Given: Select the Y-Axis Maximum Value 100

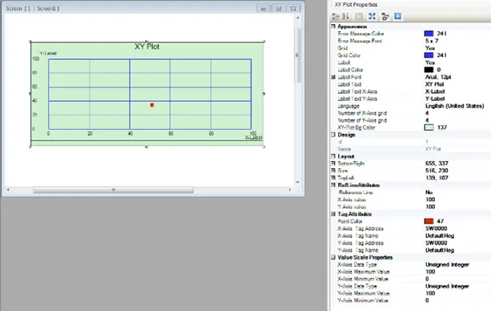Looking at the screenshot, I should [430, 293].
